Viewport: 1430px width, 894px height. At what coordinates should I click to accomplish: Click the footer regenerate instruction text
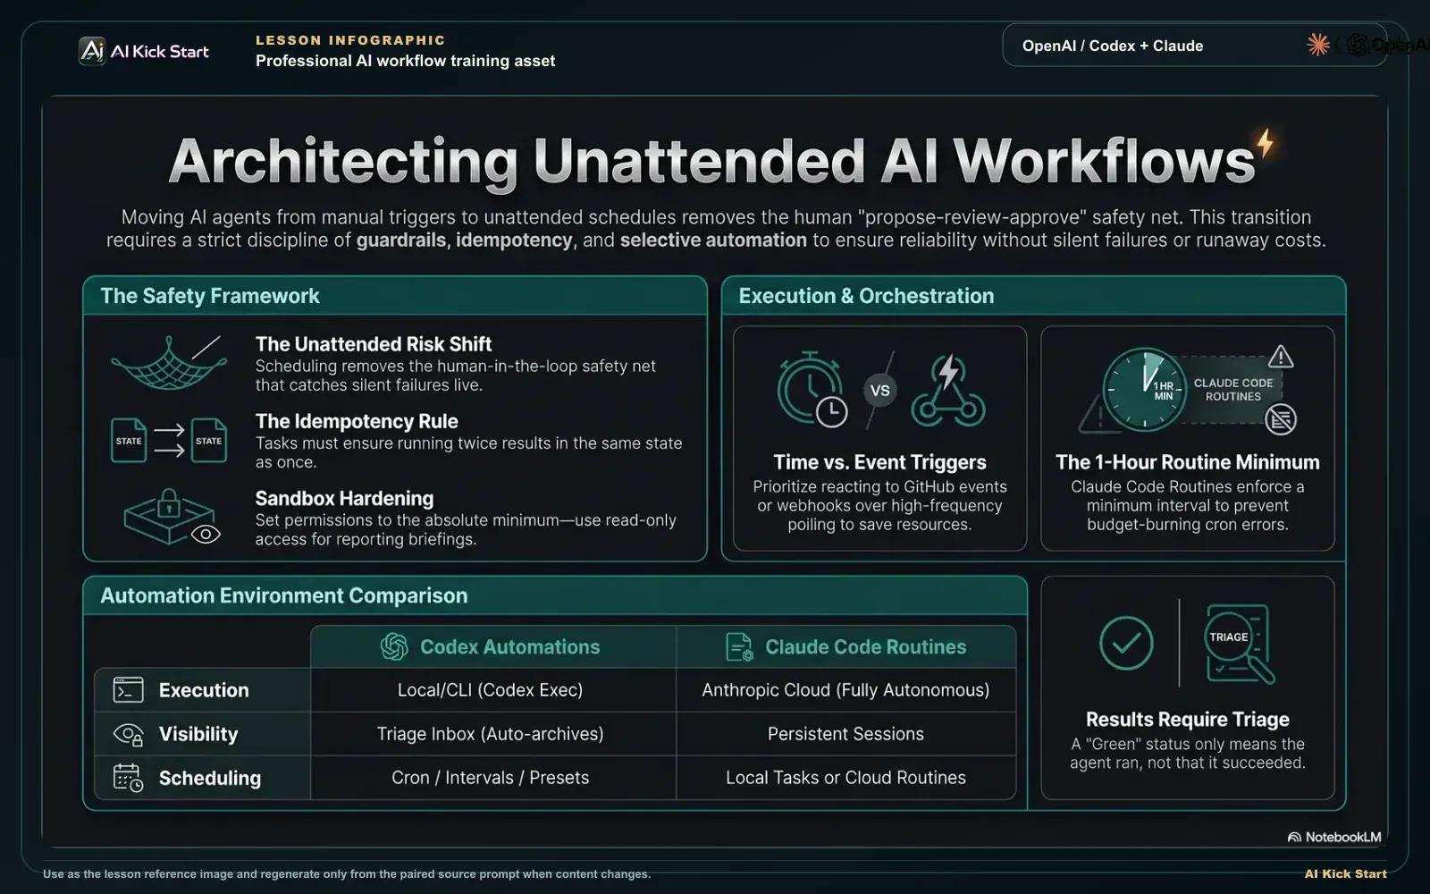point(347,874)
